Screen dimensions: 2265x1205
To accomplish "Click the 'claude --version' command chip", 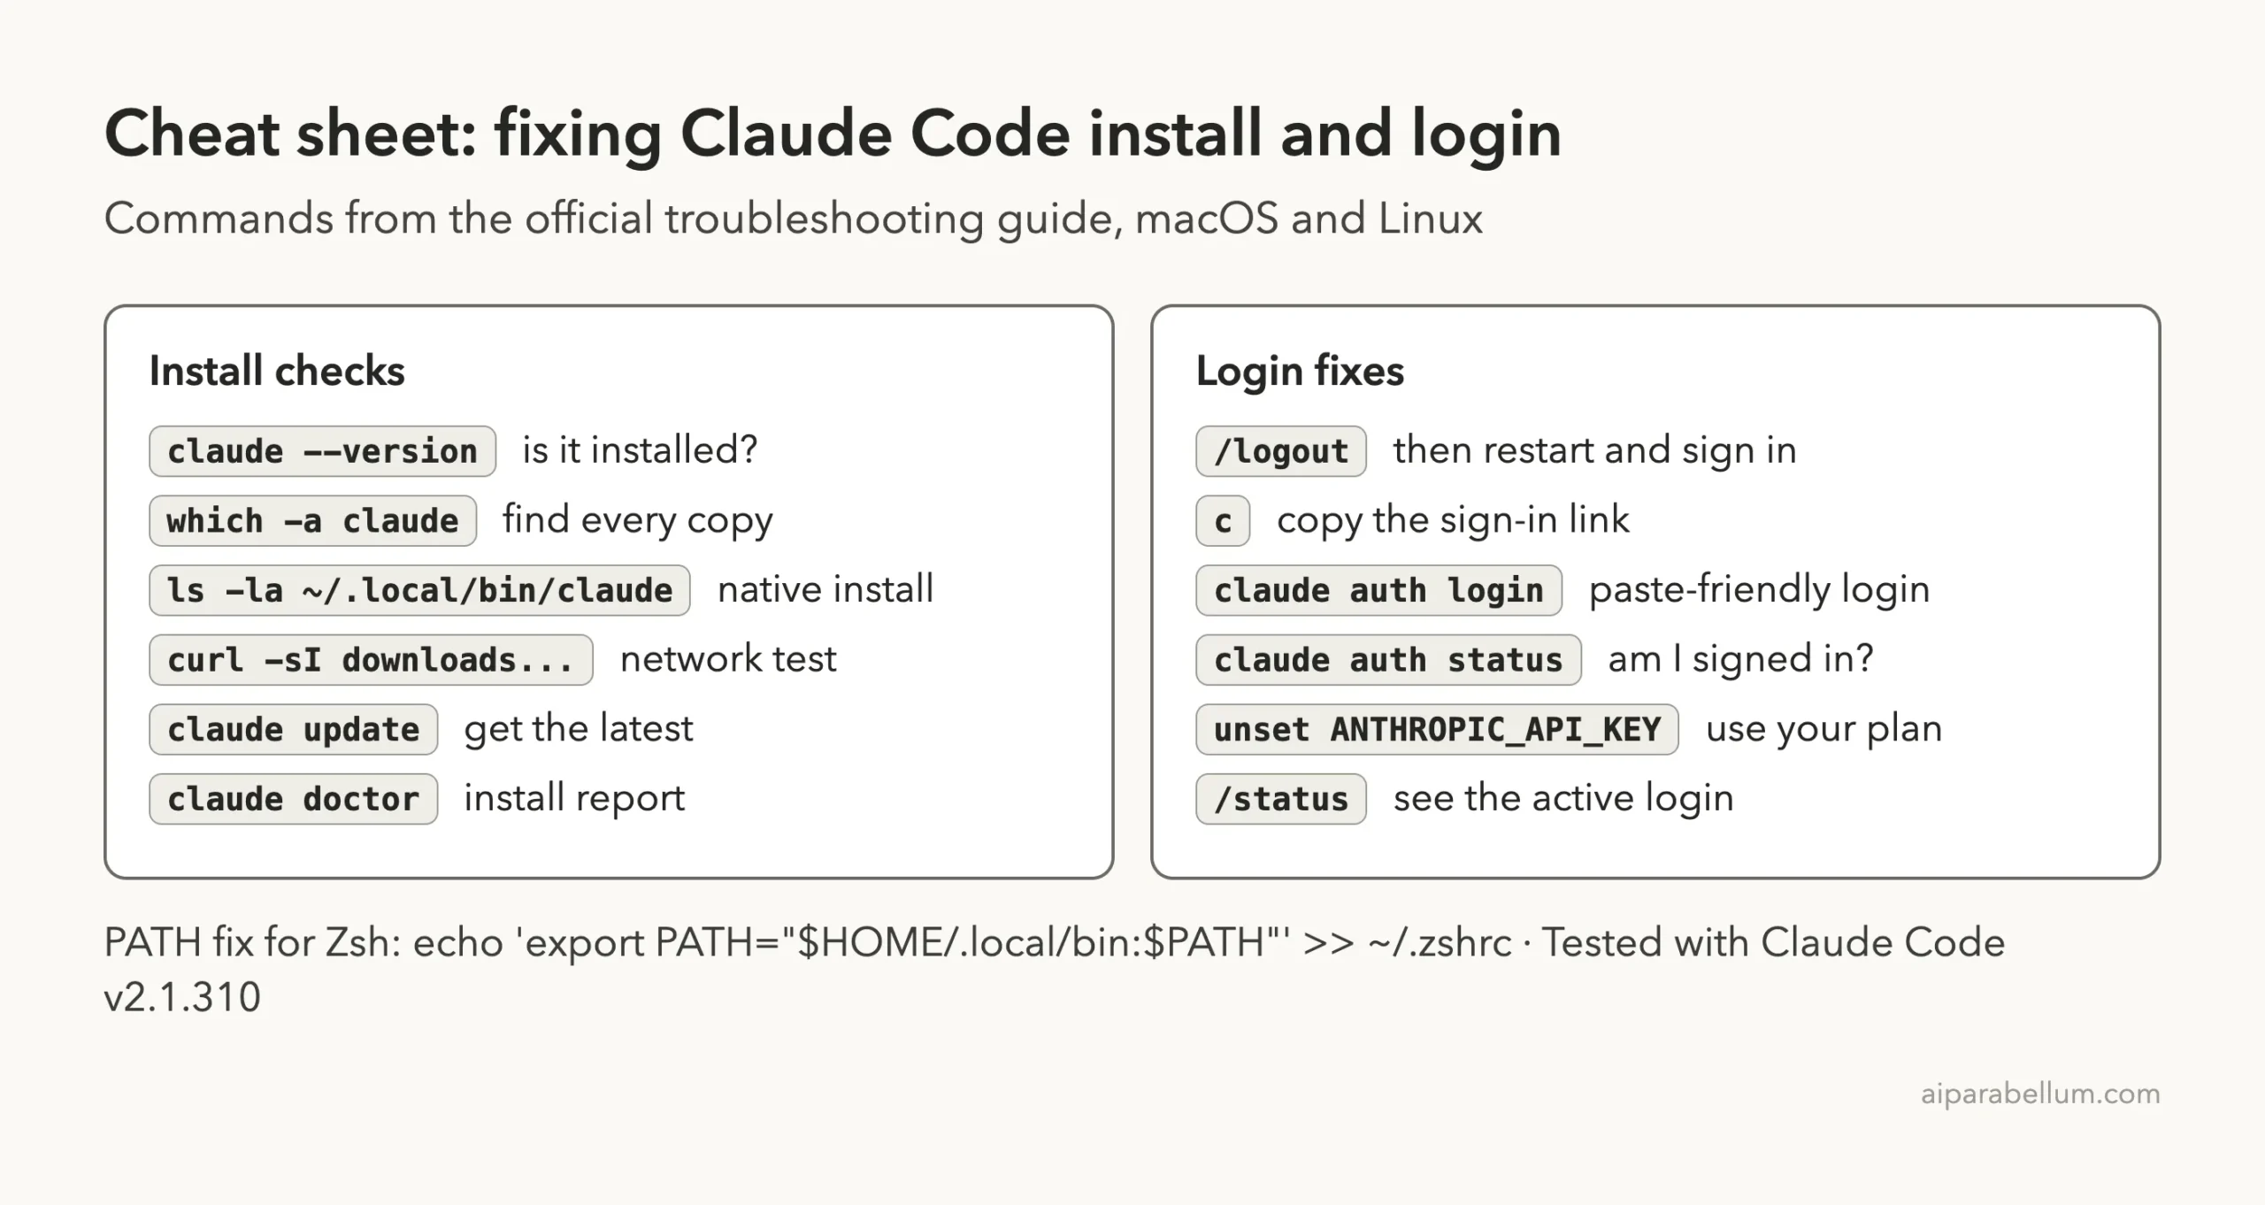I will click(322, 451).
